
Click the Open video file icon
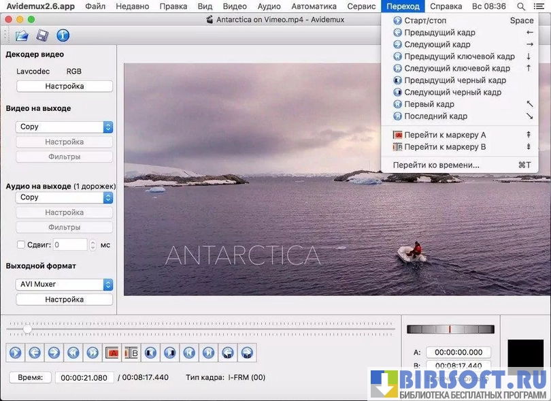click(22, 35)
